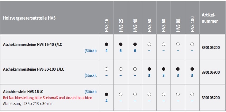Click filled dot for HVS 80 Aschekammersteine 50-100
Viewport: 226px width, 112px height.
[x=178, y=69]
